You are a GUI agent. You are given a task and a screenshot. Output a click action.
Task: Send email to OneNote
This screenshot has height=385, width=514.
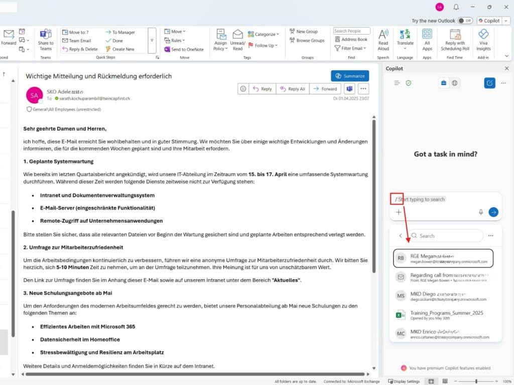click(184, 50)
